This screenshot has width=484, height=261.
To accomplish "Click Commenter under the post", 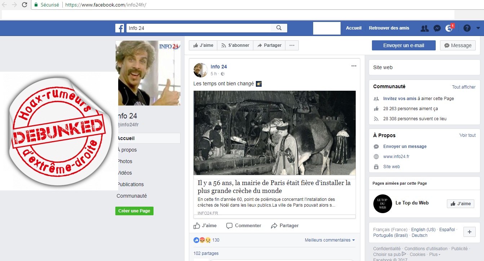I will (x=244, y=226).
